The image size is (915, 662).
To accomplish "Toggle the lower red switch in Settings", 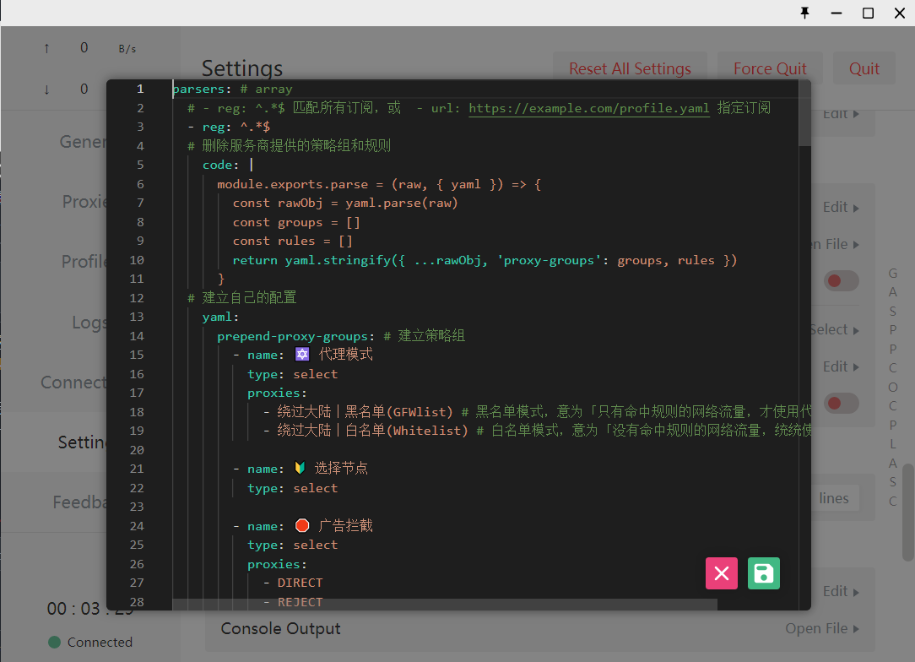I will (x=841, y=404).
